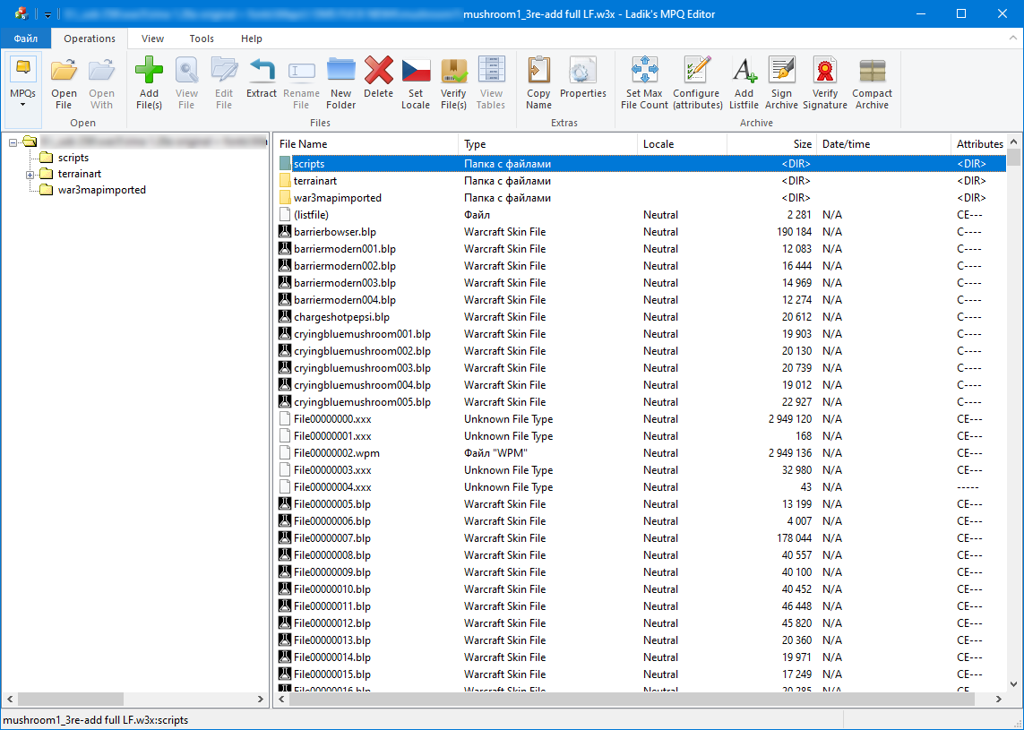Sort by the Type column header
This screenshot has width=1024, height=730.
click(548, 144)
